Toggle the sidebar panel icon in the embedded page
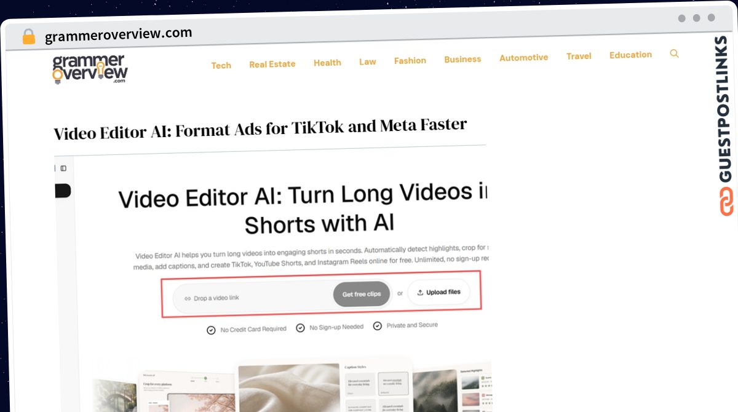This screenshot has height=412, width=738. (x=63, y=168)
